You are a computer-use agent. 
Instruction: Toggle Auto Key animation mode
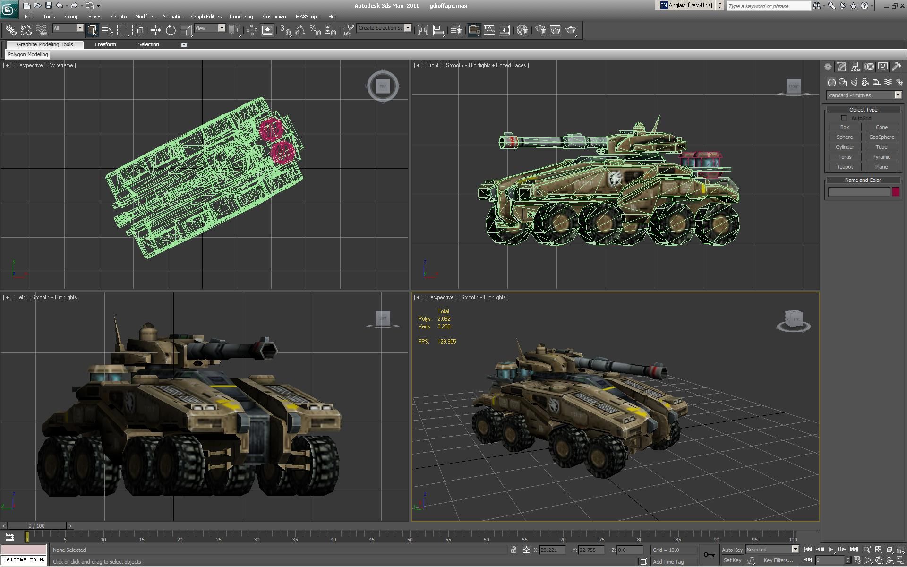732,550
